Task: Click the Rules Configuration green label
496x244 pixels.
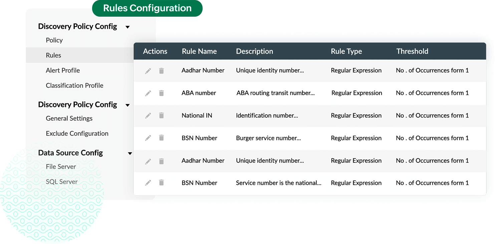Action: coord(147,8)
